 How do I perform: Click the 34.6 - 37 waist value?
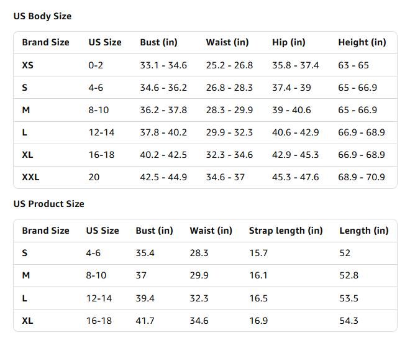[225, 177]
